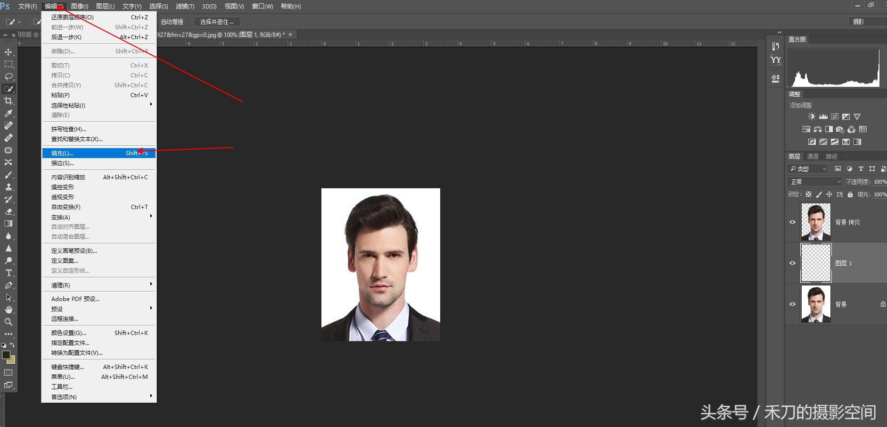Select the Zoom tool
This screenshot has width=887, height=427.
8,322
